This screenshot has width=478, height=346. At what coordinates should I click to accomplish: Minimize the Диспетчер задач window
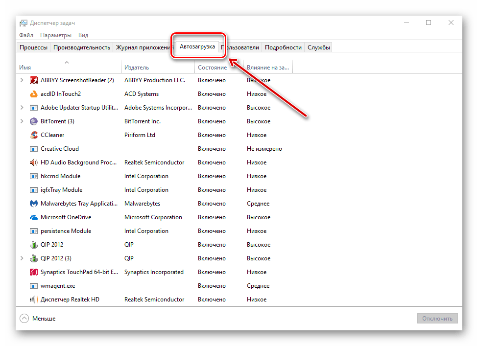406,23
